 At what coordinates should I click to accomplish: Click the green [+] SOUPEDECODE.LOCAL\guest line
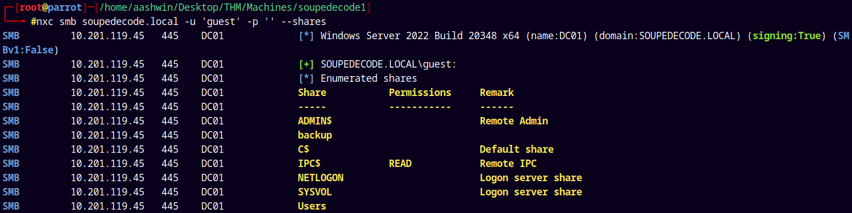377,64
